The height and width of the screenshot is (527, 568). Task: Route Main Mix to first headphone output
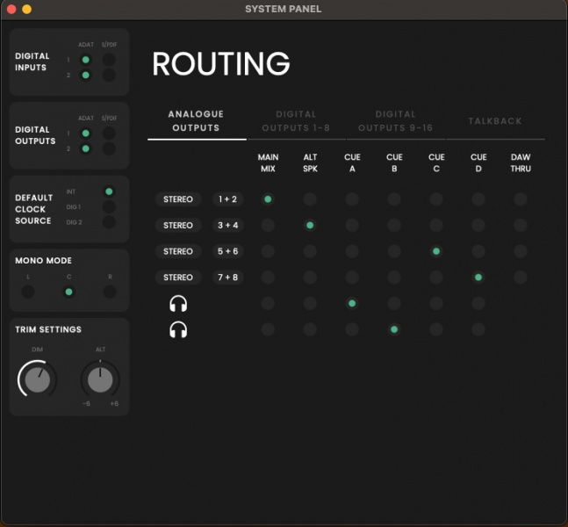click(268, 303)
